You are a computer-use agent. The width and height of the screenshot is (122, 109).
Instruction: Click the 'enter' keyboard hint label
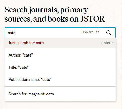(x=106, y=43)
